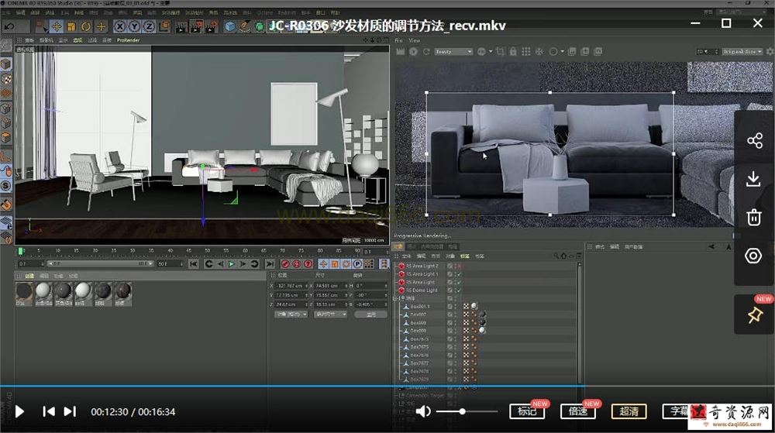Open ProRender menu in viewport

[128, 40]
